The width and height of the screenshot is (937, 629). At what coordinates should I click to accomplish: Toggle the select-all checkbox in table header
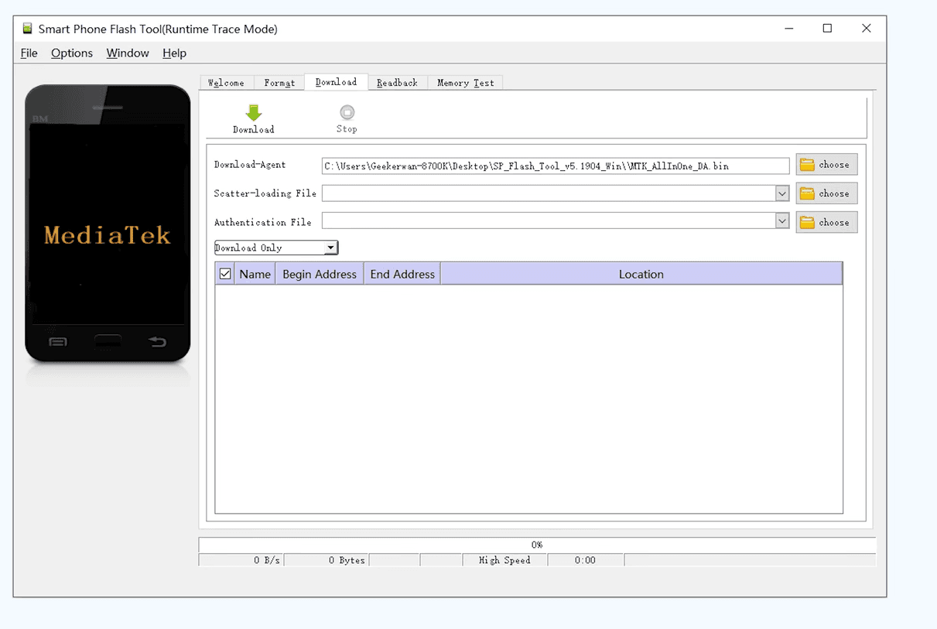pos(225,274)
